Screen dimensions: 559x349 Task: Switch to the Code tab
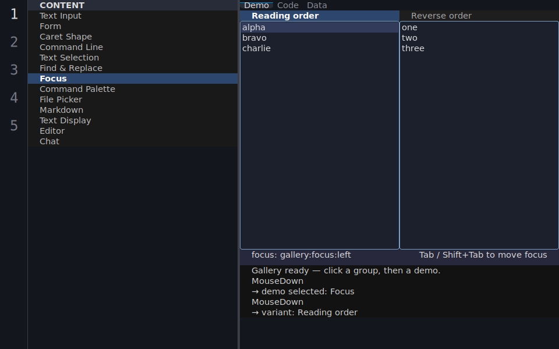point(288,5)
